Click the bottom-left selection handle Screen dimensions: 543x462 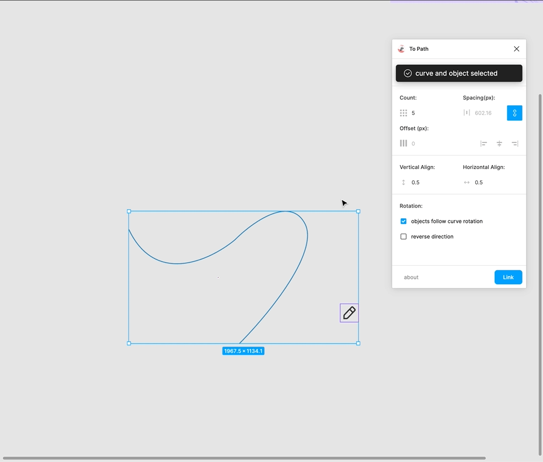pyautogui.click(x=129, y=343)
